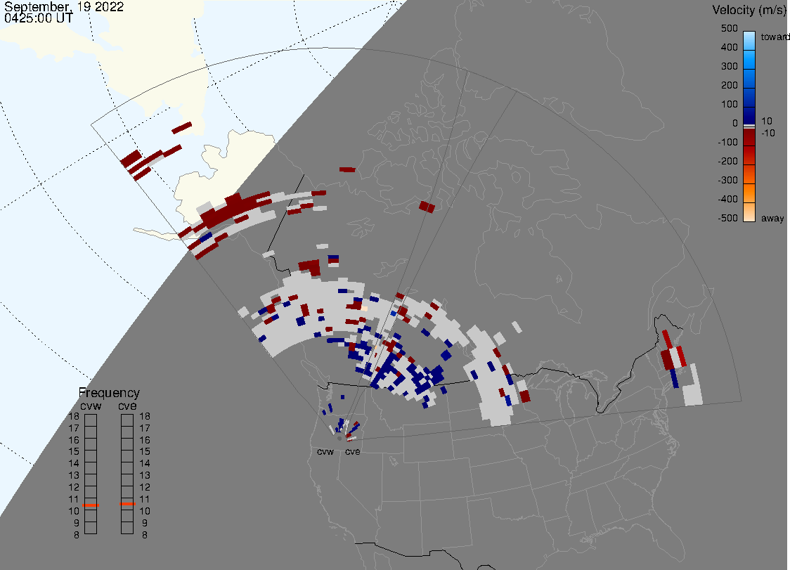Click the red frequency marker on cve bar
The width and height of the screenshot is (790, 570).
(x=127, y=504)
